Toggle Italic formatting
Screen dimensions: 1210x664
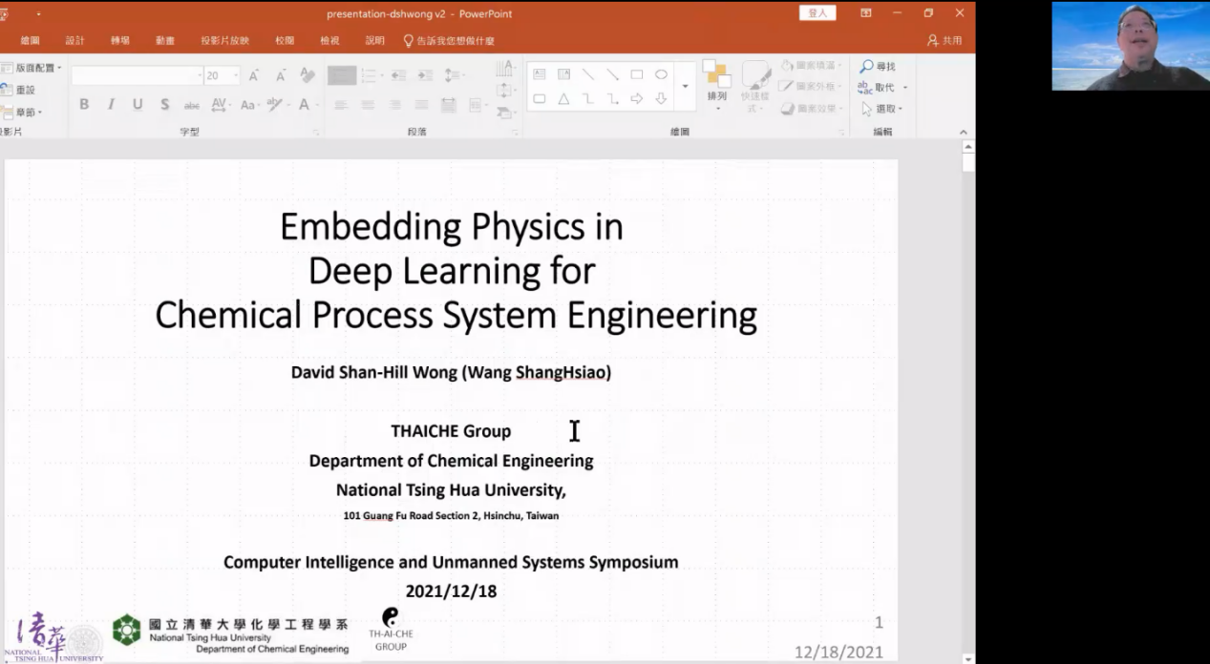(111, 104)
